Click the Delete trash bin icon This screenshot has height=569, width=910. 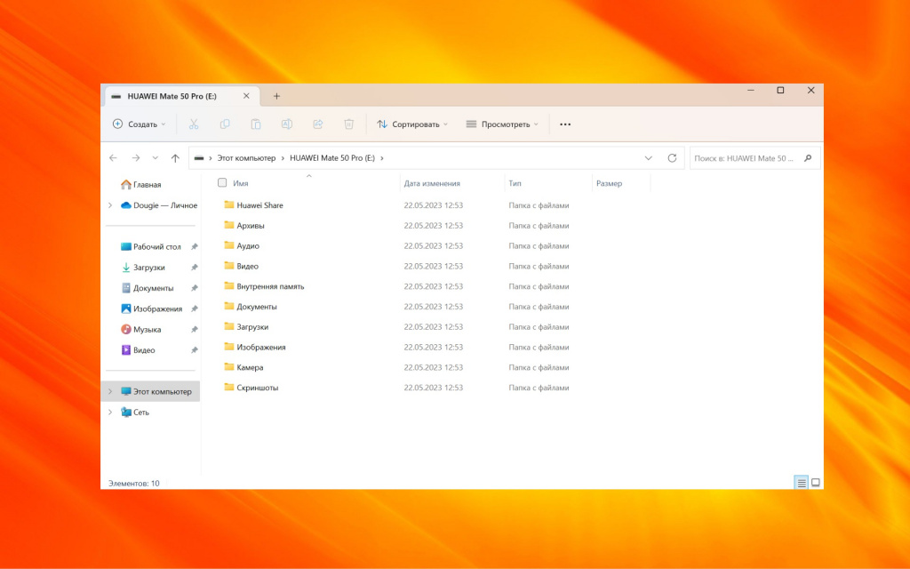pyautogui.click(x=349, y=124)
